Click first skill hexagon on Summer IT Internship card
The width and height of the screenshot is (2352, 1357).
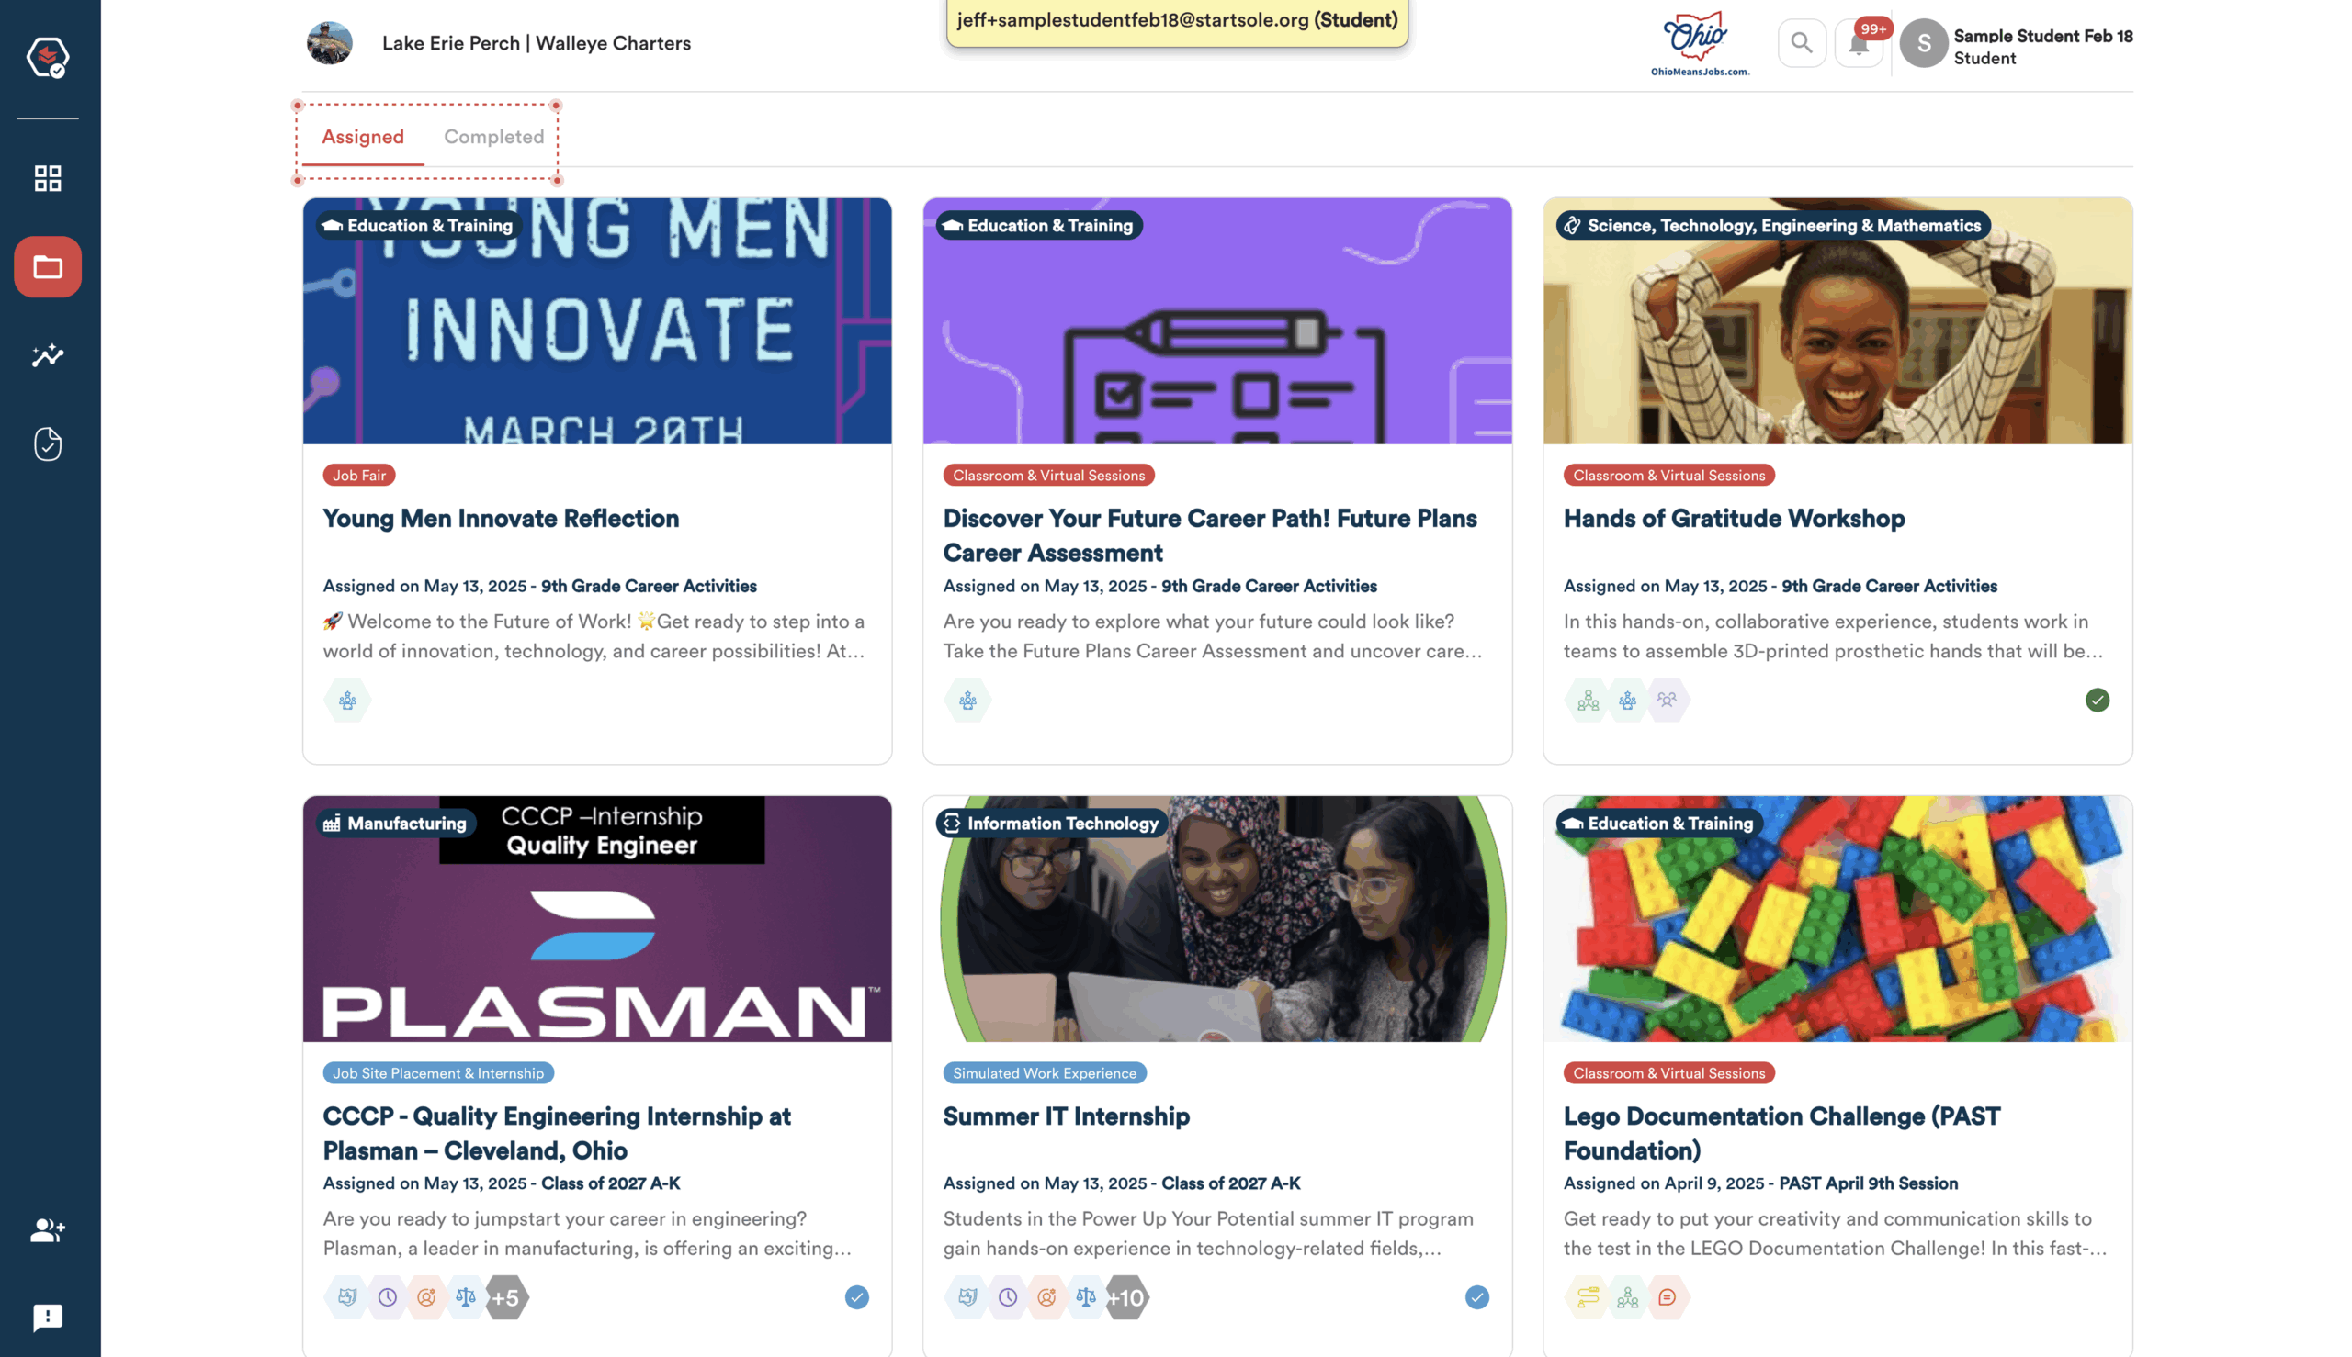tap(967, 1297)
